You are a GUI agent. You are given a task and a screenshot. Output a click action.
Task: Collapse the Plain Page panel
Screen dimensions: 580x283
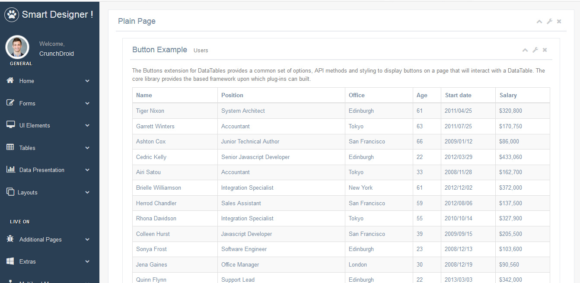click(539, 22)
